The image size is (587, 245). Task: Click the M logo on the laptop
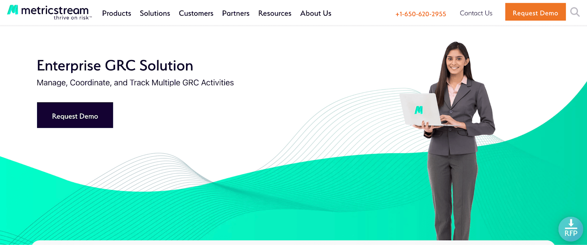coord(419,110)
